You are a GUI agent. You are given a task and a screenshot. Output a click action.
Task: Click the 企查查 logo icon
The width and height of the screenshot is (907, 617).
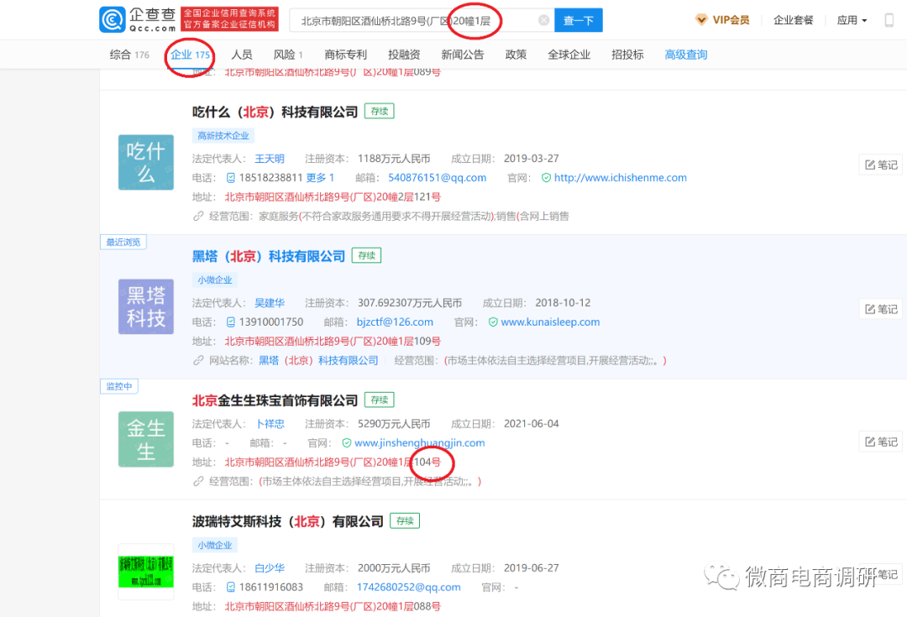click(113, 18)
